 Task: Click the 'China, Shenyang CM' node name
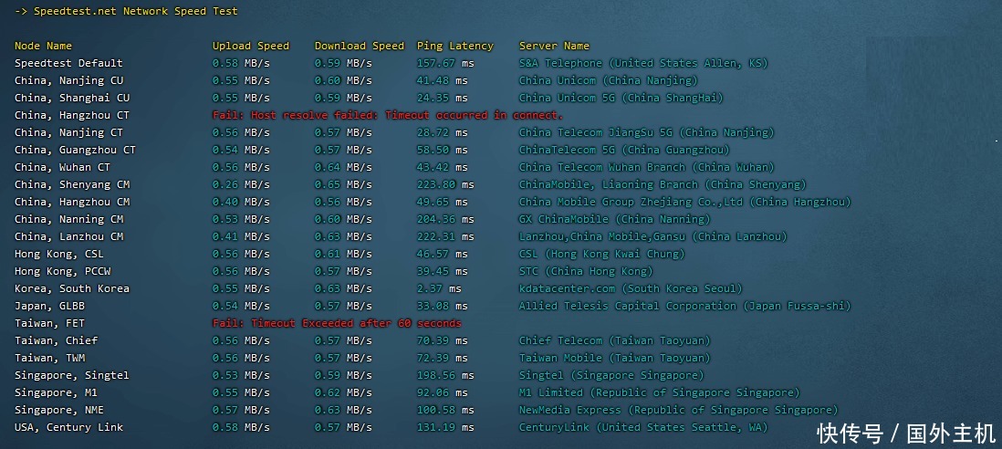pyautogui.click(x=71, y=184)
